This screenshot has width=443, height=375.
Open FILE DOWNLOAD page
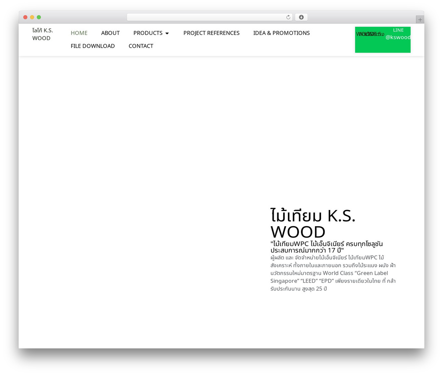pyautogui.click(x=93, y=46)
